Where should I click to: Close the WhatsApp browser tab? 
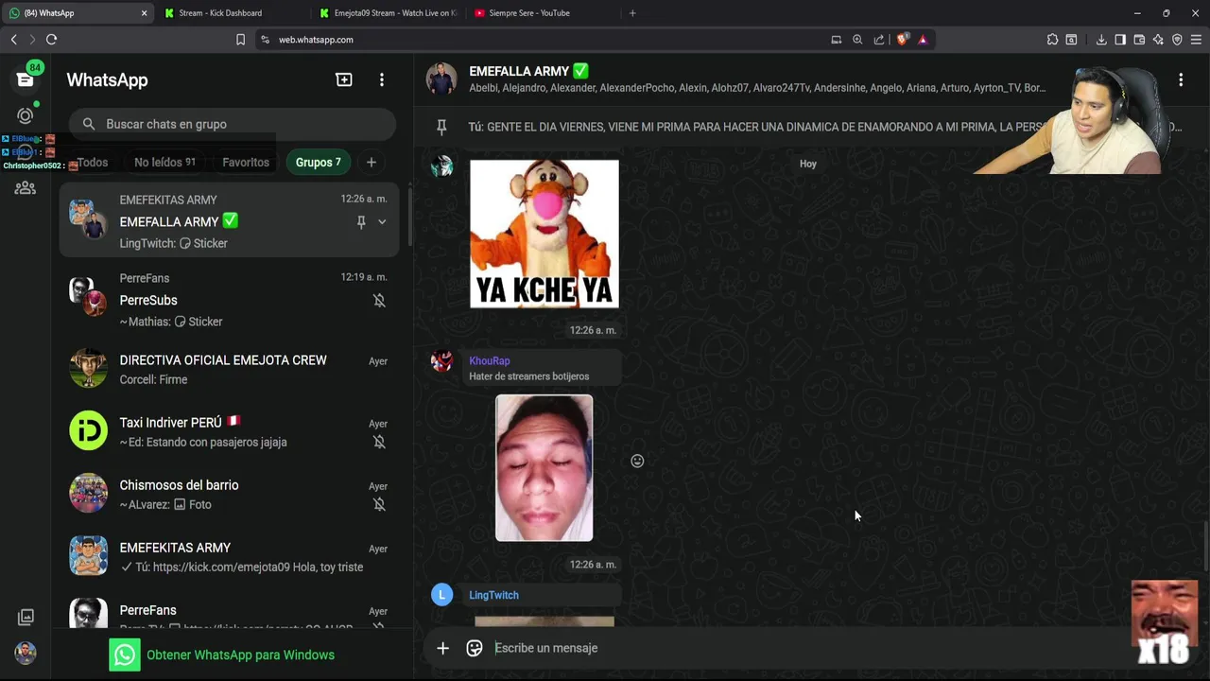tap(144, 13)
